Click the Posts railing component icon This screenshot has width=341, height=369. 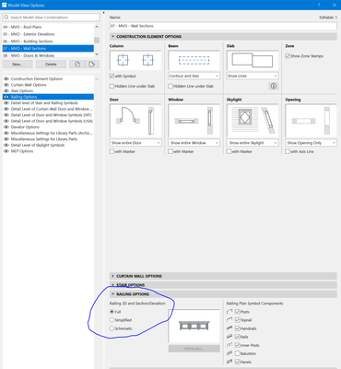pyautogui.click(x=229, y=312)
